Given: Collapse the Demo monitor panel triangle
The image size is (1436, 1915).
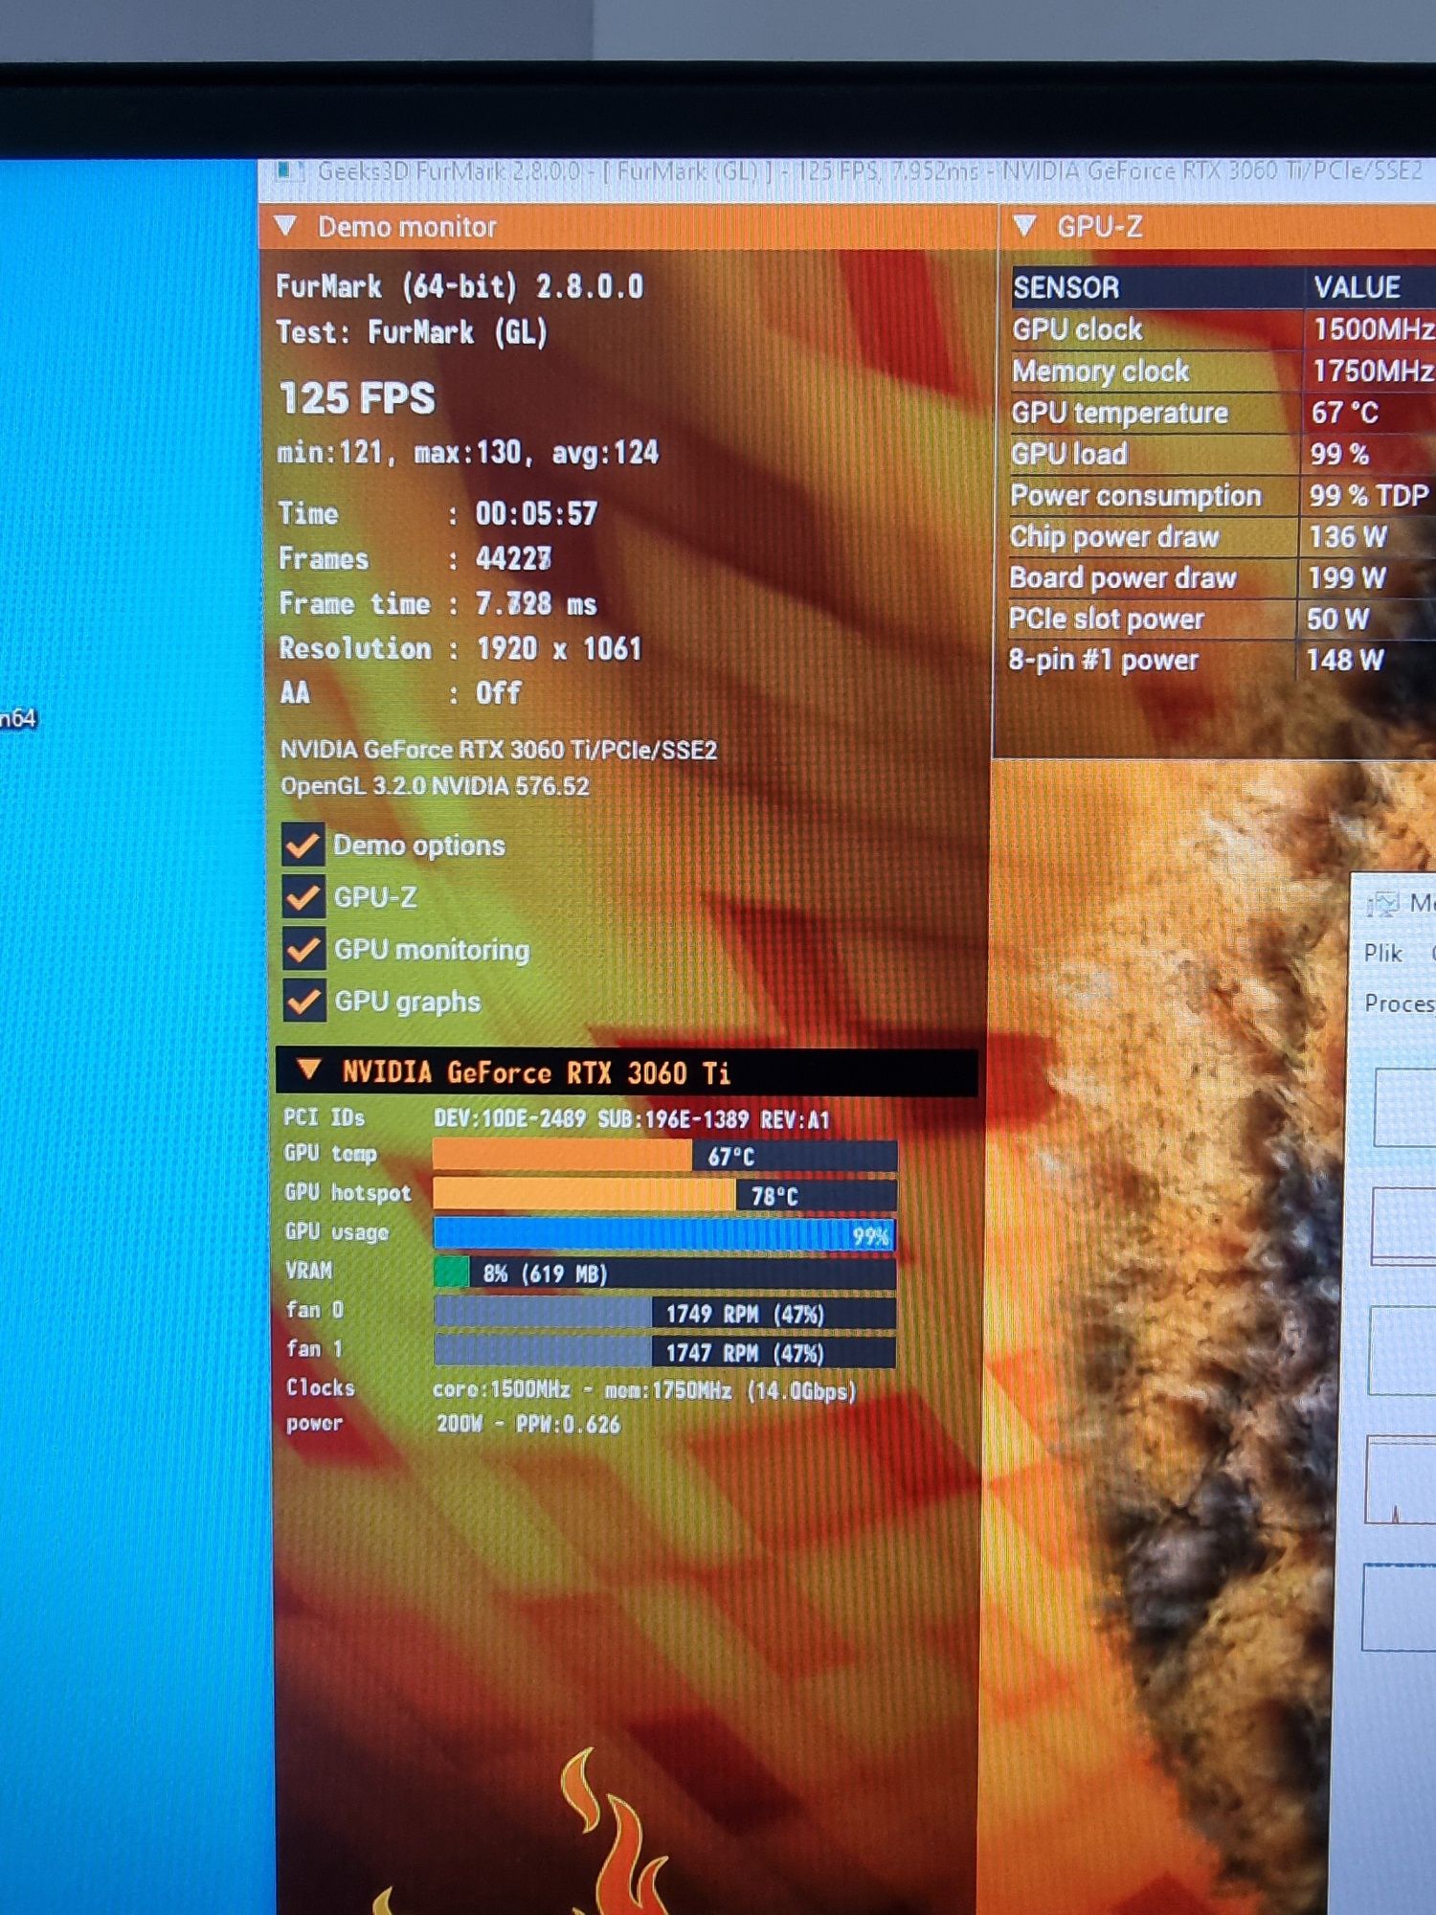Looking at the screenshot, I should (x=285, y=226).
